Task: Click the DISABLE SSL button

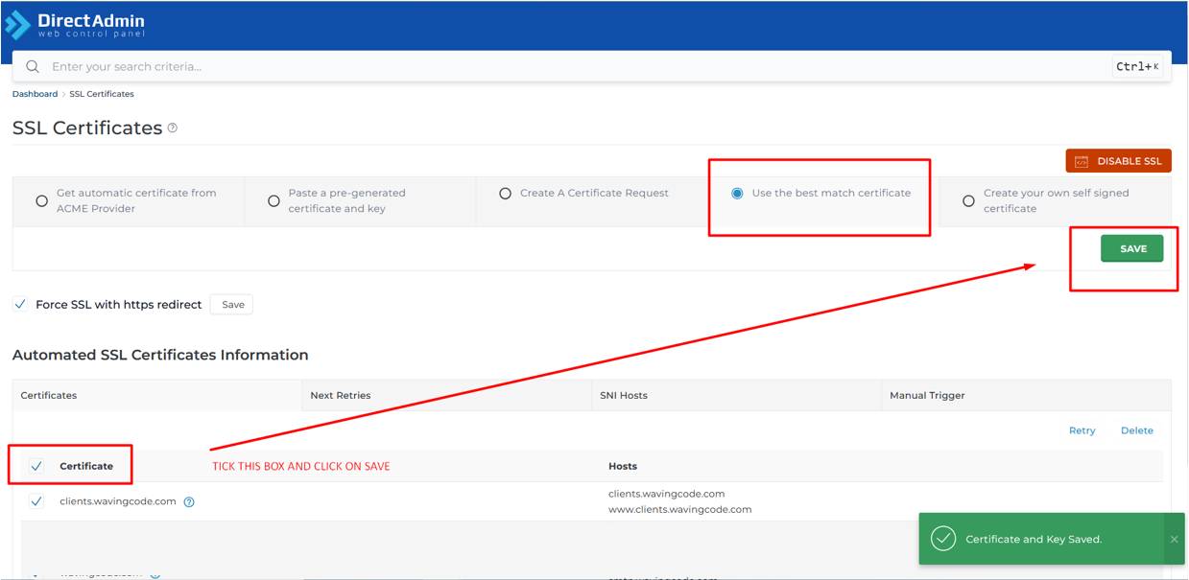Action: pyautogui.click(x=1118, y=161)
